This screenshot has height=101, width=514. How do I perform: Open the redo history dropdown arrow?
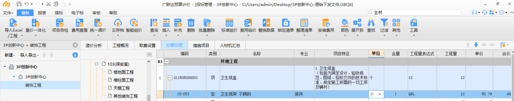click(x=43, y=4)
